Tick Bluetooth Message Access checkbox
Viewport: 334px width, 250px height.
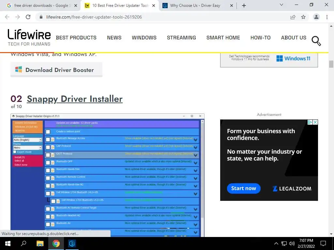48,139
